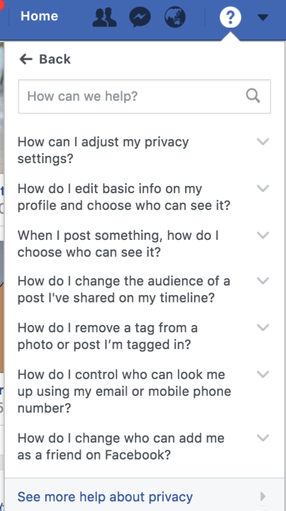Go to the Home tab
Screen dimensions: 286x511
click(39, 16)
